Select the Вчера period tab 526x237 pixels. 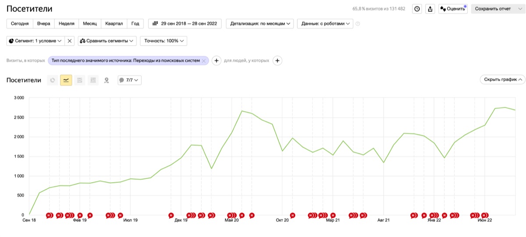pos(44,24)
